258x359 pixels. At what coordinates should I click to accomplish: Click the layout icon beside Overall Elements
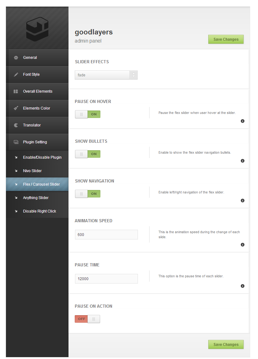tap(16, 91)
